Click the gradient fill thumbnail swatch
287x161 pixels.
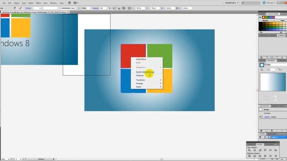pyautogui.click(x=262, y=65)
